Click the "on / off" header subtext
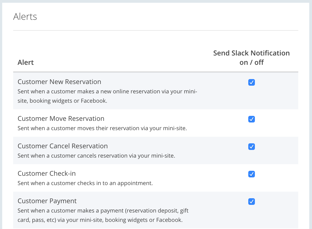 coord(251,63)
